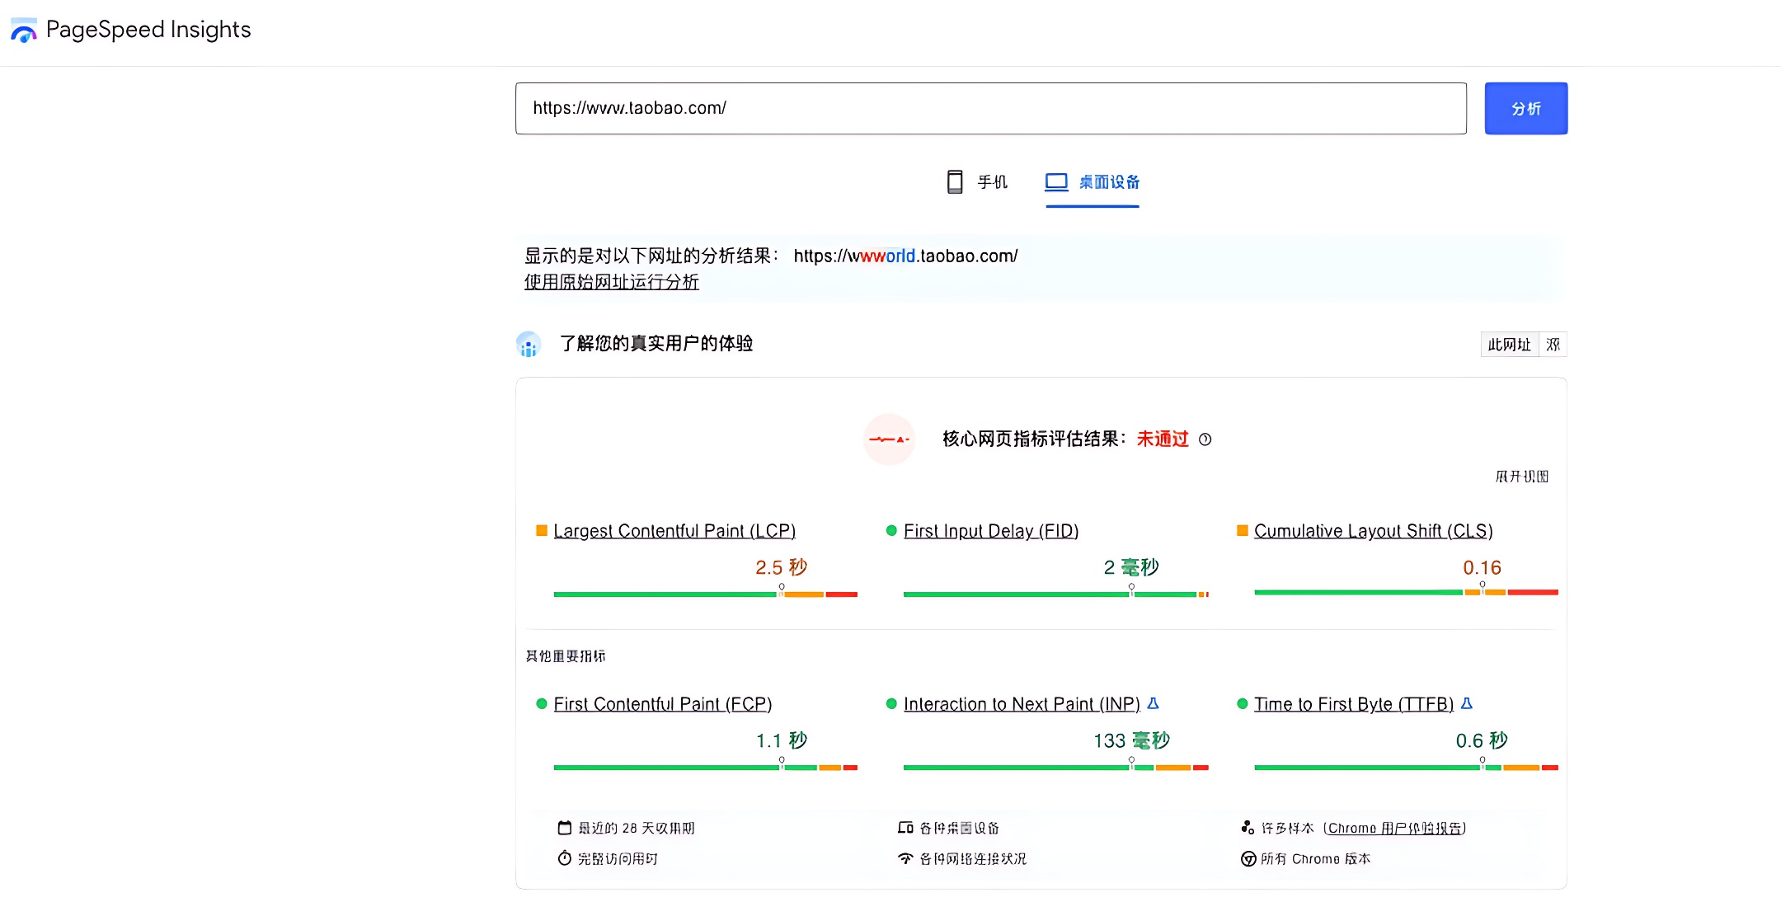
Task: Click the experimental flag icon next to TTFB
Action: [1466, 703]
